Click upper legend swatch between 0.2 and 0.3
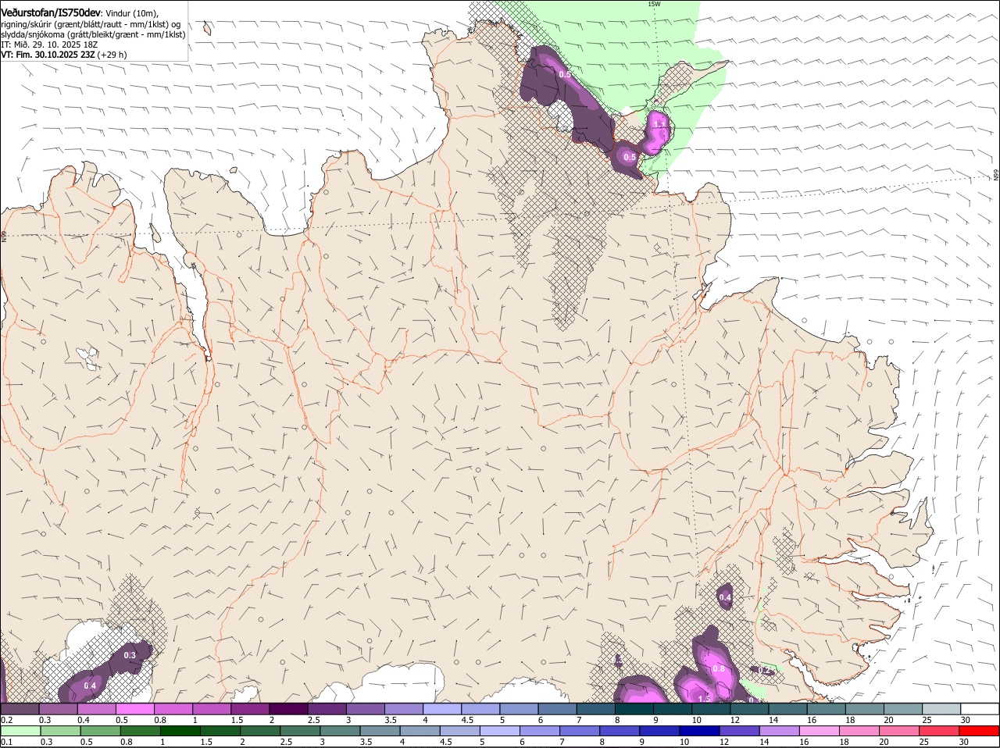 (20, 709)
